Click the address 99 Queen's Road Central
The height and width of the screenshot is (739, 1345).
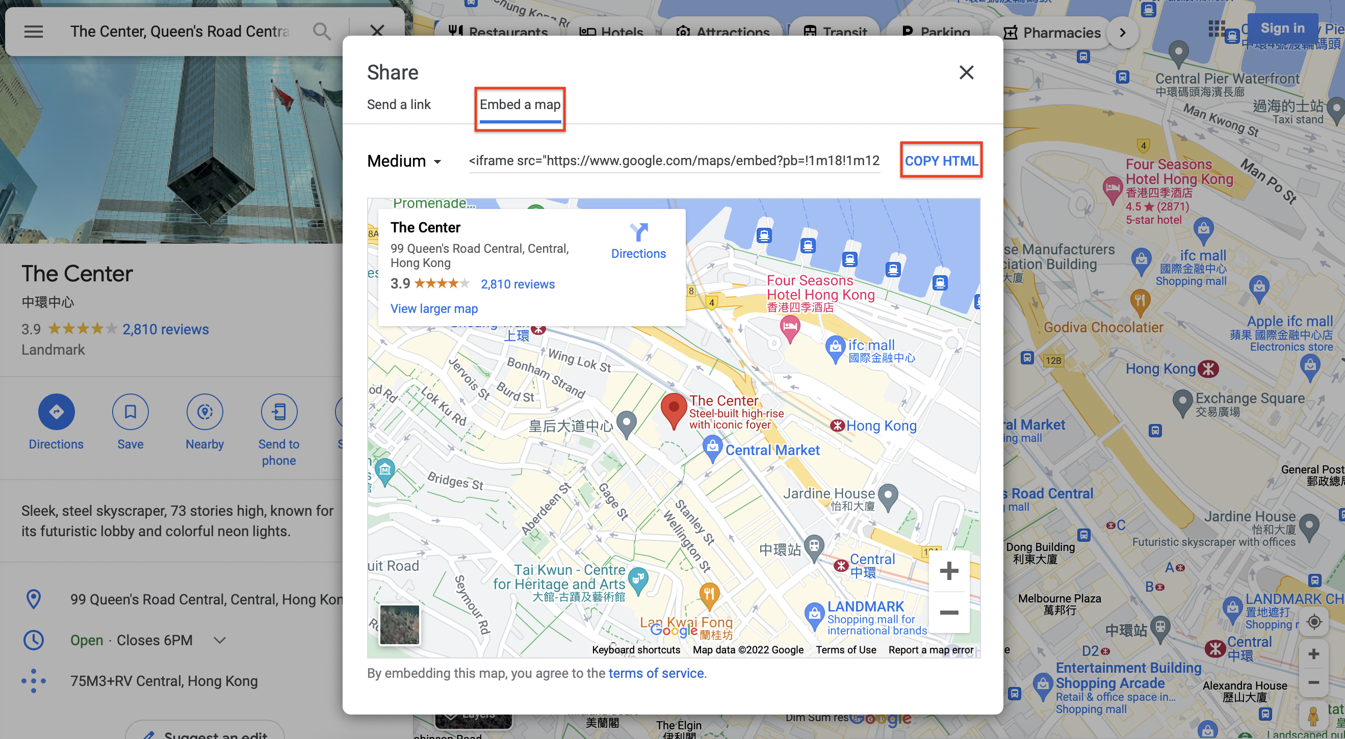[206, 600]
